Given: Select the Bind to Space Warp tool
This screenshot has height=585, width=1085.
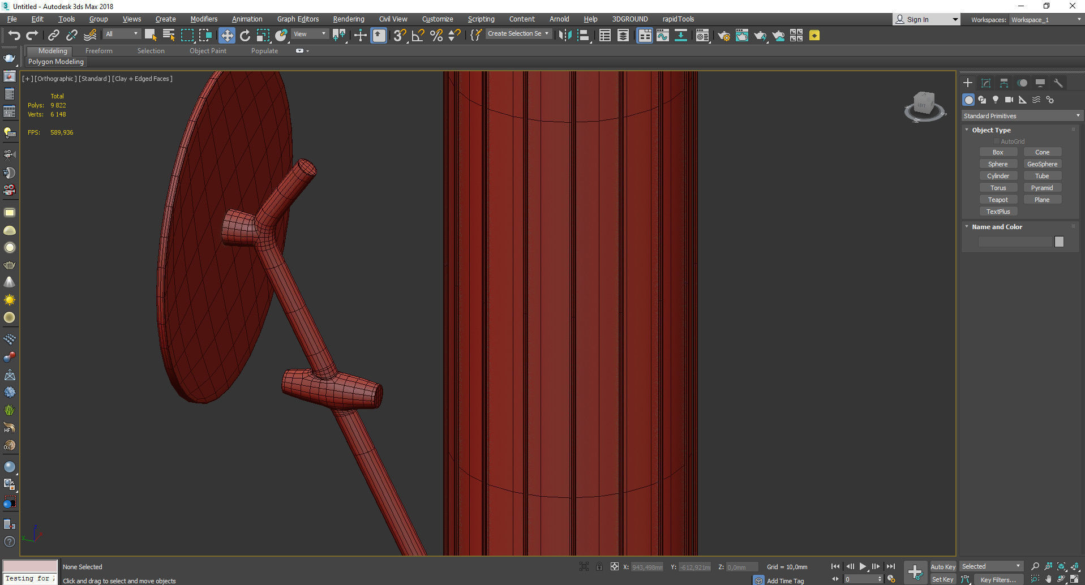Looking at the screenshot, I should pos(89,36).
